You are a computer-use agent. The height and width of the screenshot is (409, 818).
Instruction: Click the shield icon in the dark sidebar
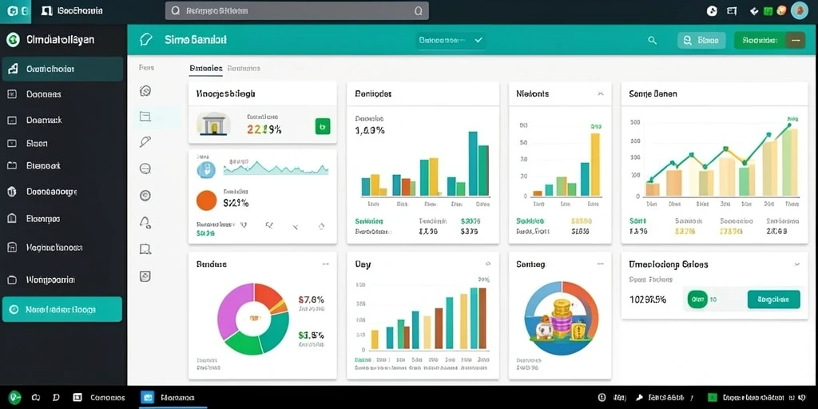click(12, 192)
